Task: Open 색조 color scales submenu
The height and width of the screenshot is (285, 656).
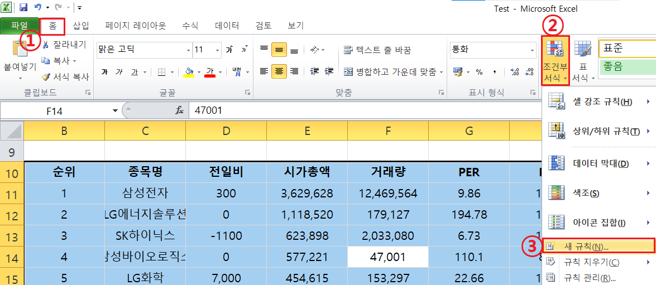Action: pos(598,193)
